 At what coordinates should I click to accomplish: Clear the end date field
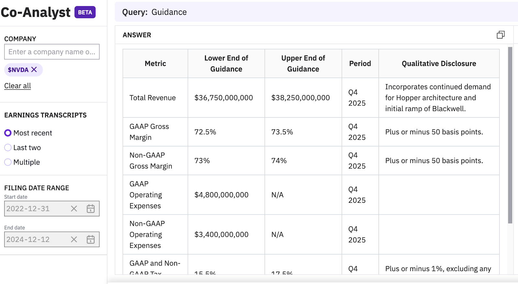[74, 239]
